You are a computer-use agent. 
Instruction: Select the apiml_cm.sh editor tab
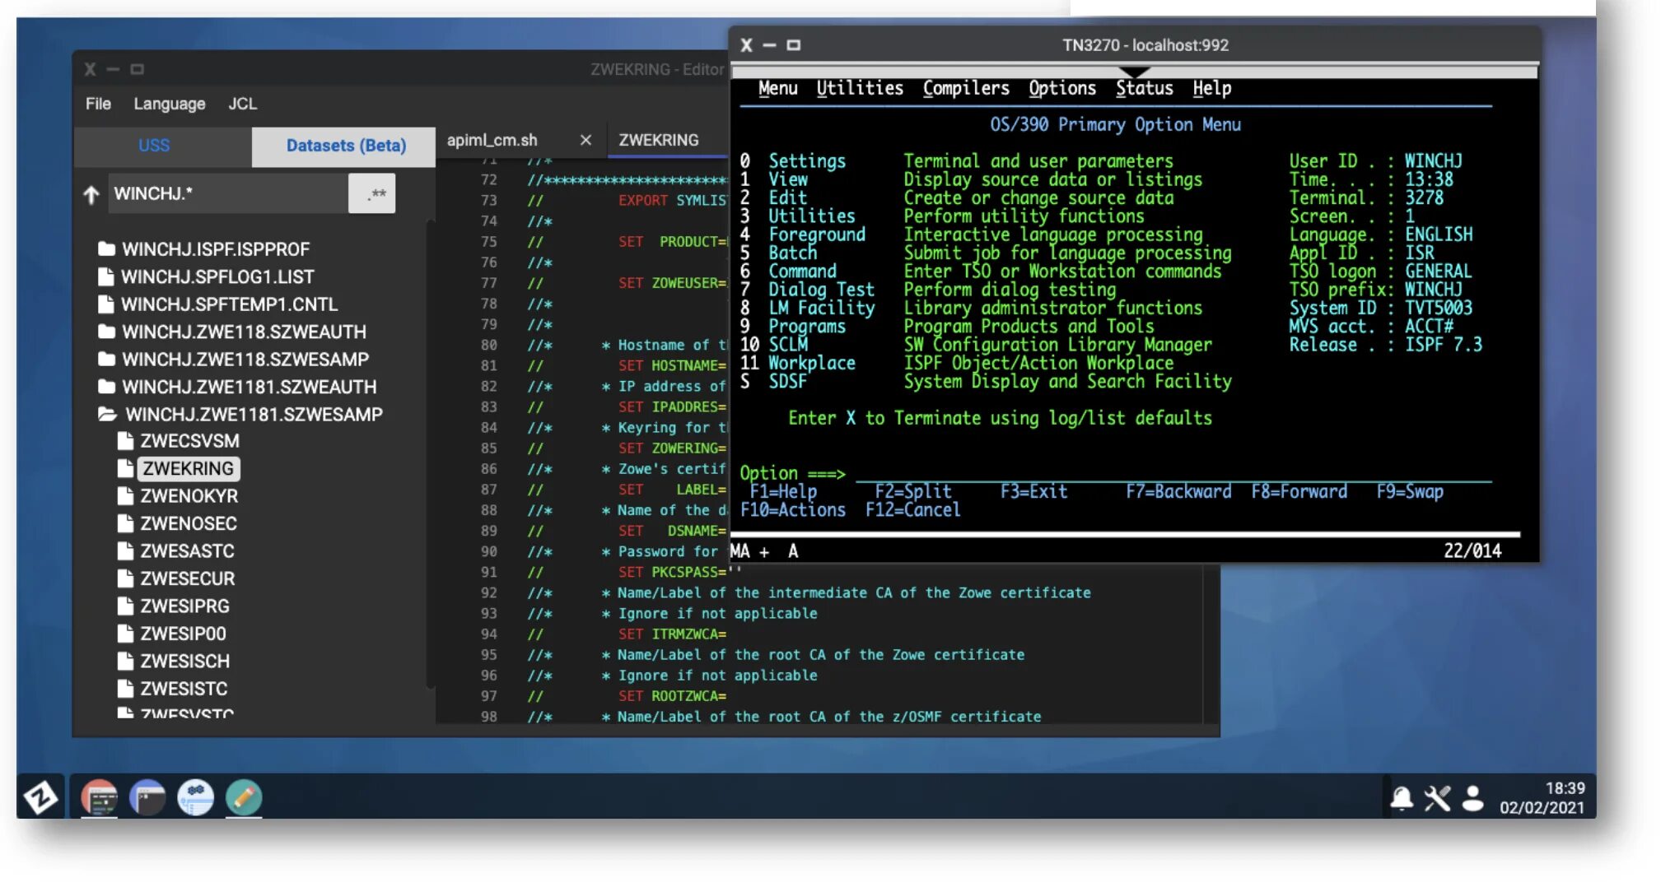[x=492, y=140]
